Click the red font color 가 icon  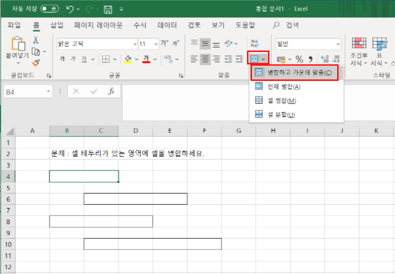click(x=146, y=59)
